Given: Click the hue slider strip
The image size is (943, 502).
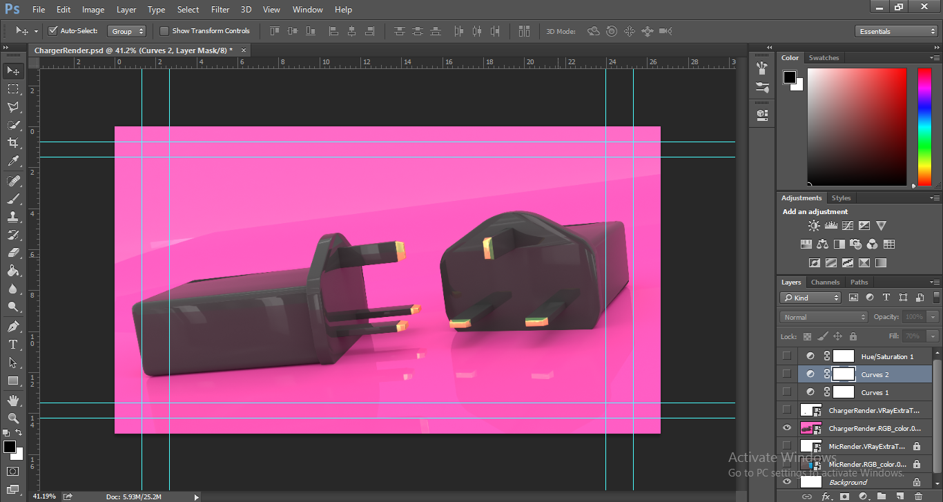Looking at the screenshot, I should coord(924,127).
